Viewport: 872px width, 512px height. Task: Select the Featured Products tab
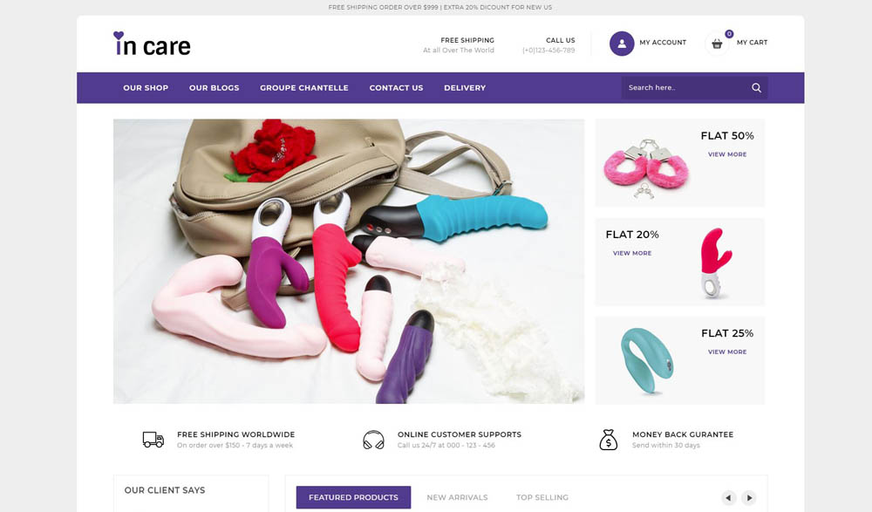353,497
